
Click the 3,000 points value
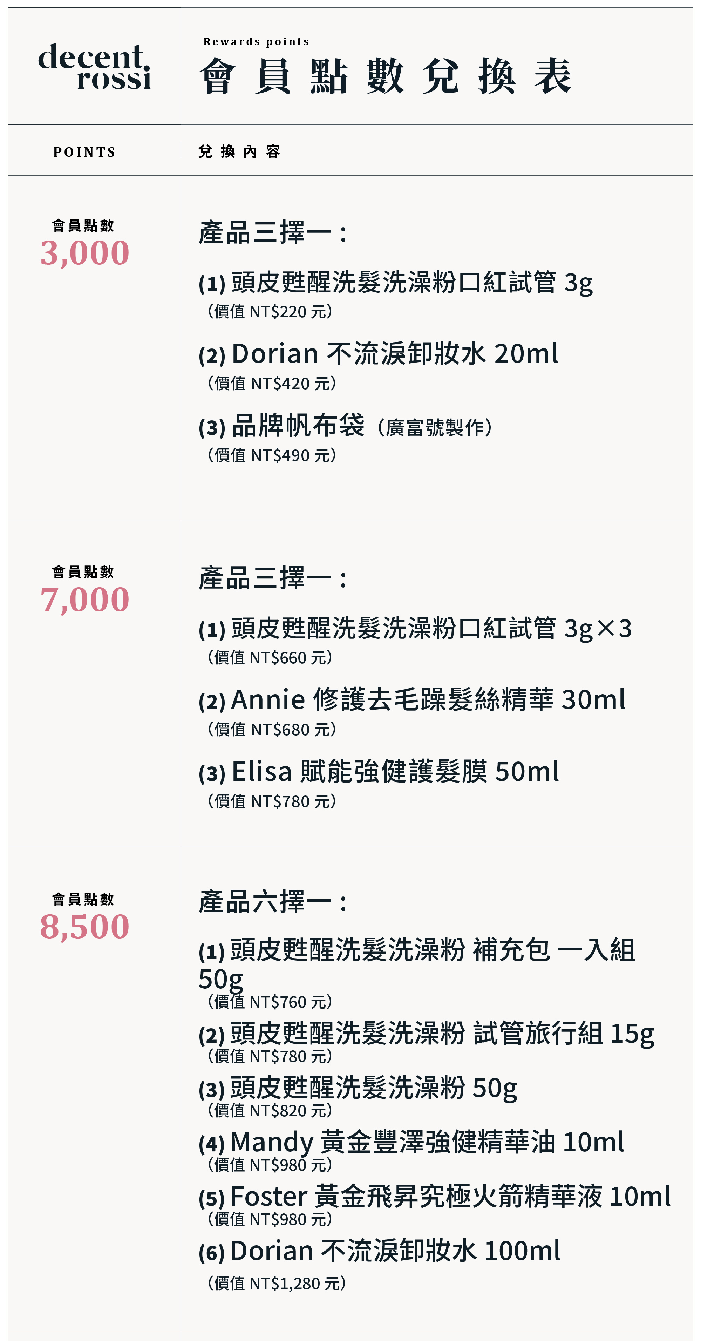coord(85,252)
